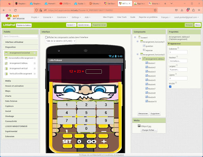203x157 pixels.
Task: Open Firefox hamburger menu
Action: pos(199,10)
